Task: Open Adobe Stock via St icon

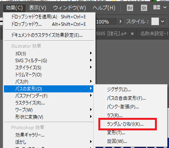Action: point(144,8)
